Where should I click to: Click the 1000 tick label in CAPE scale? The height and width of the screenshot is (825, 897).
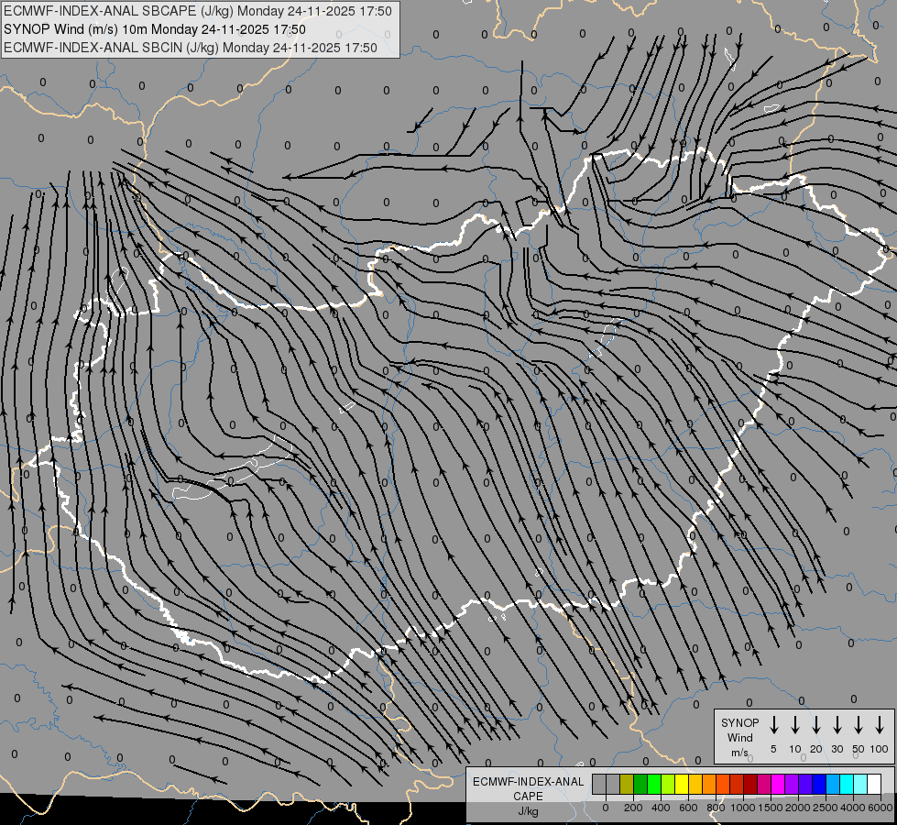point(742,808)
